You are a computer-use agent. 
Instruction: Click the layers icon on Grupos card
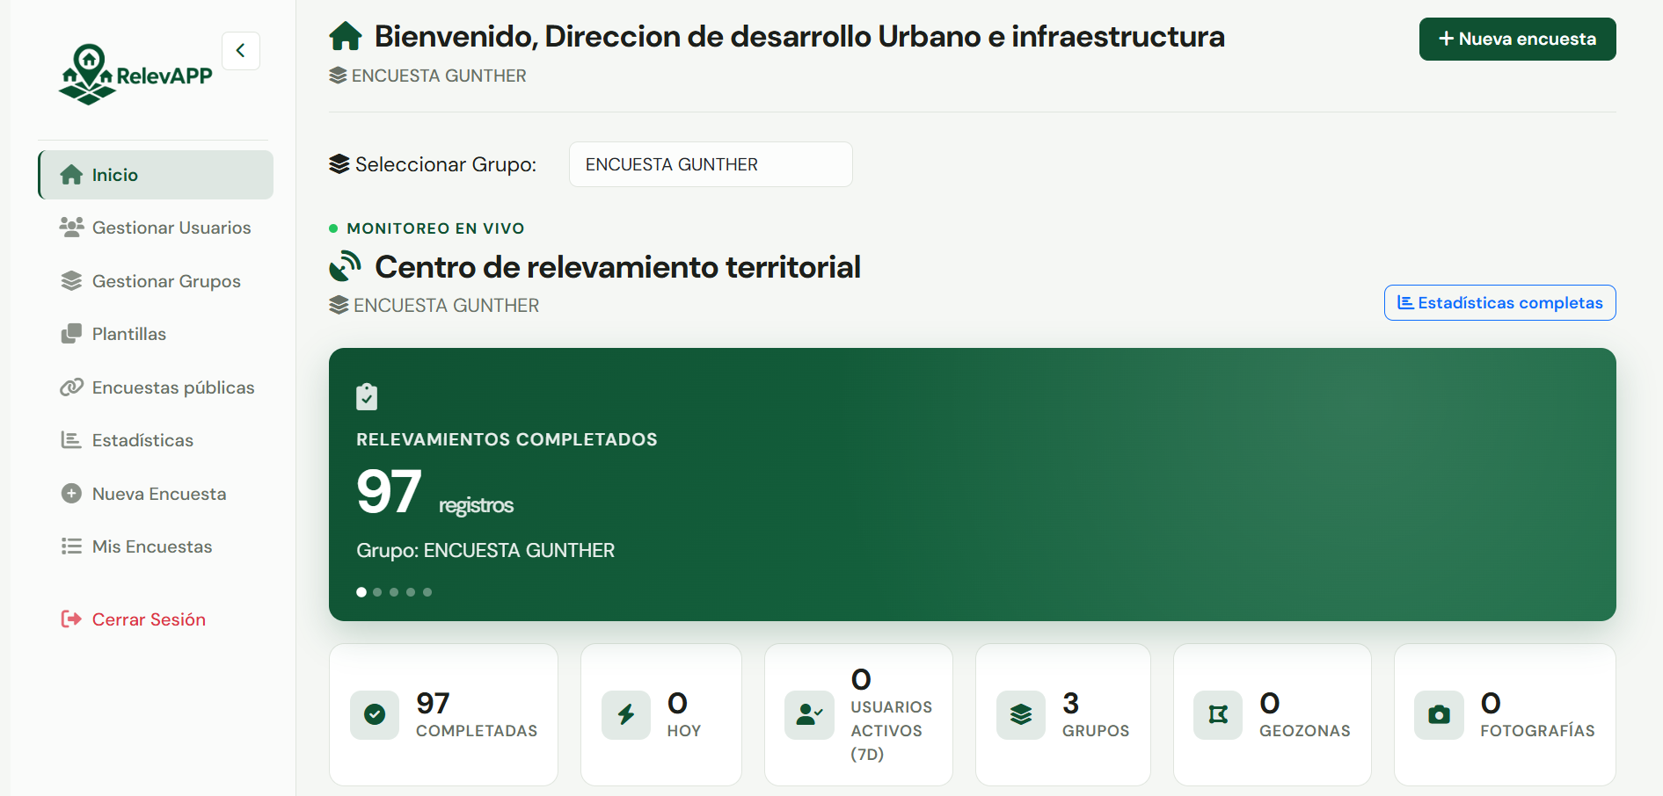pyautogui.click(x=1021, y=715)
